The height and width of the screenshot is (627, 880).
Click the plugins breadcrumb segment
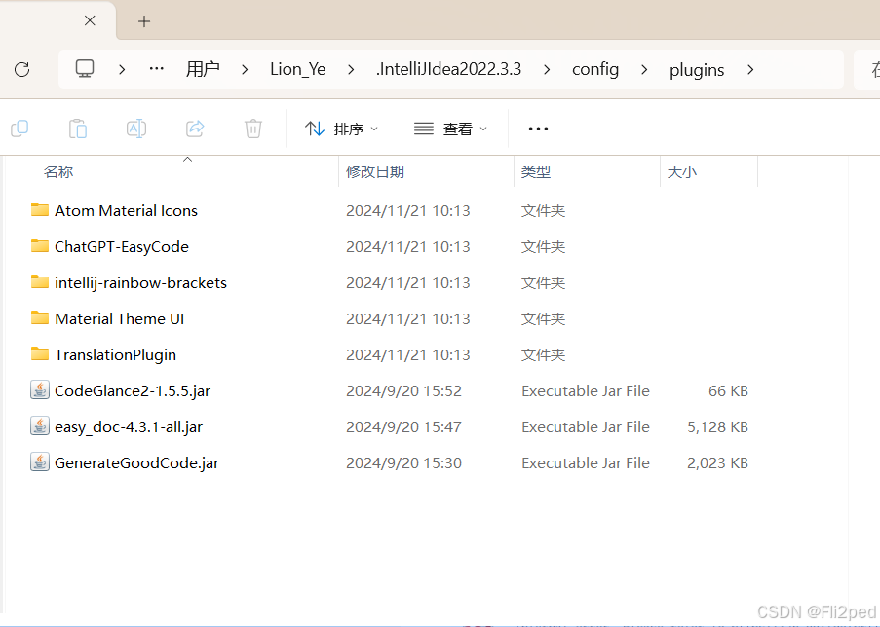click(697, 70)
